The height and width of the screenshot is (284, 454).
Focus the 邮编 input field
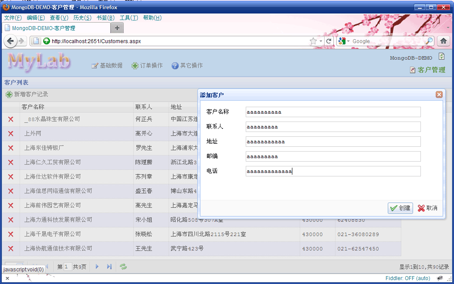[x=333, y=156]
